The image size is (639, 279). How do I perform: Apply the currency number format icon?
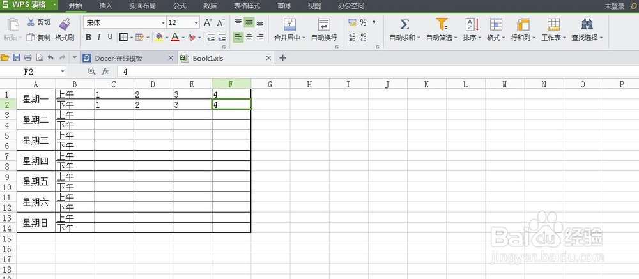point(353,23)
